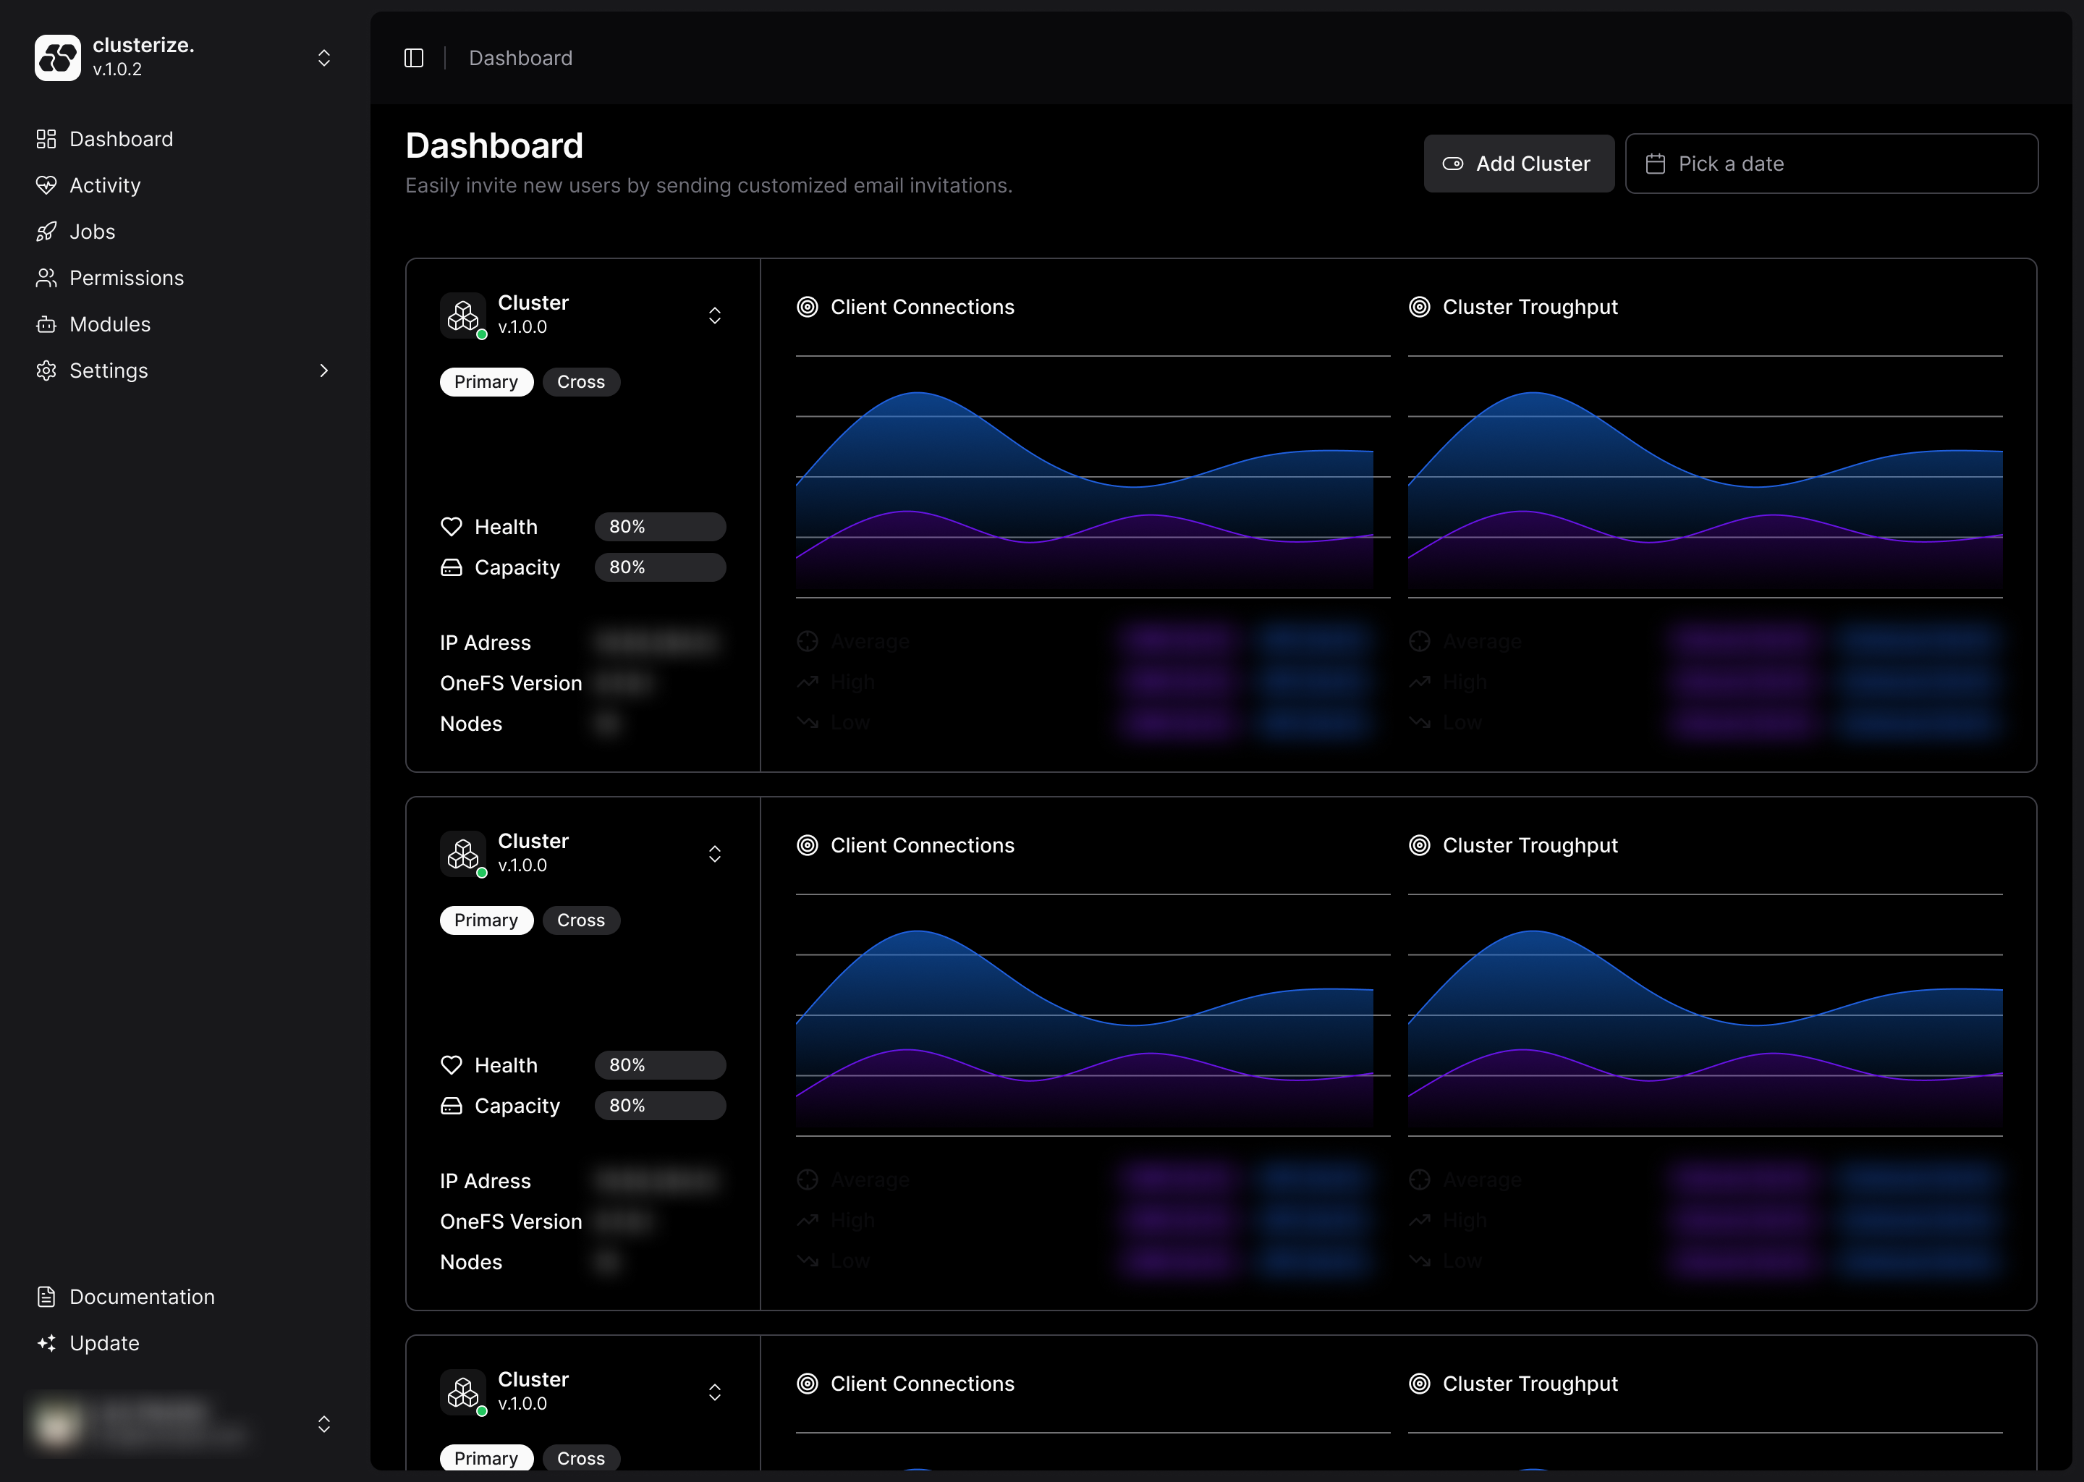Click the blurred user avatar
2084x1482 pixels.
click(x=57, y=1425)
